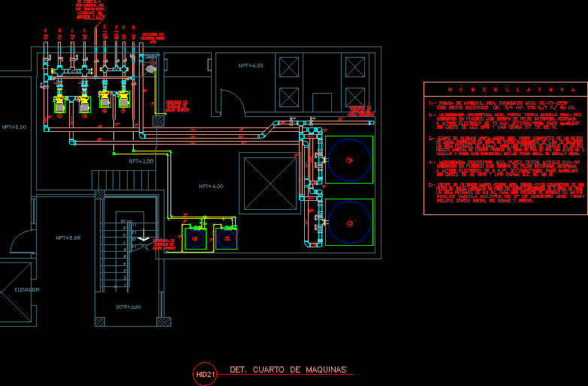Screen dimensions: 588x386
Task: Select the NPT+5.85 level label
Action: tap(68, 238)
